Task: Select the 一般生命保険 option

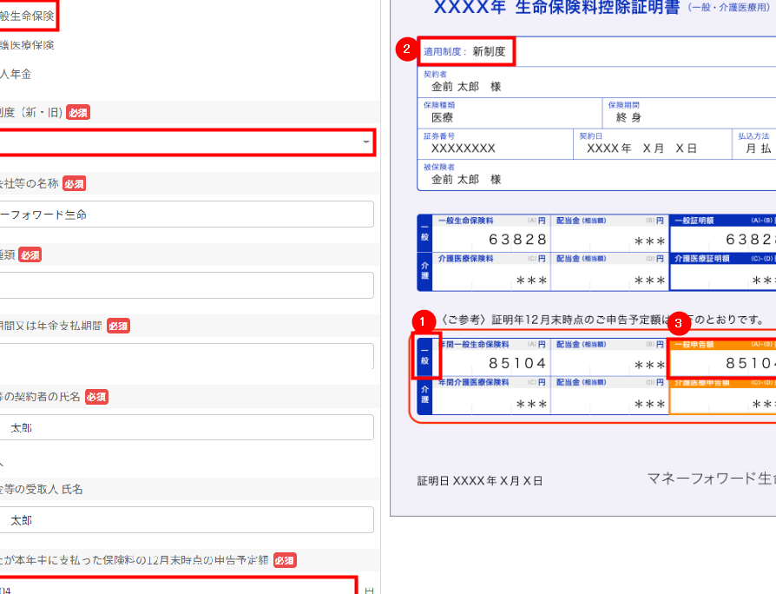Action: [x=28, y=16]
